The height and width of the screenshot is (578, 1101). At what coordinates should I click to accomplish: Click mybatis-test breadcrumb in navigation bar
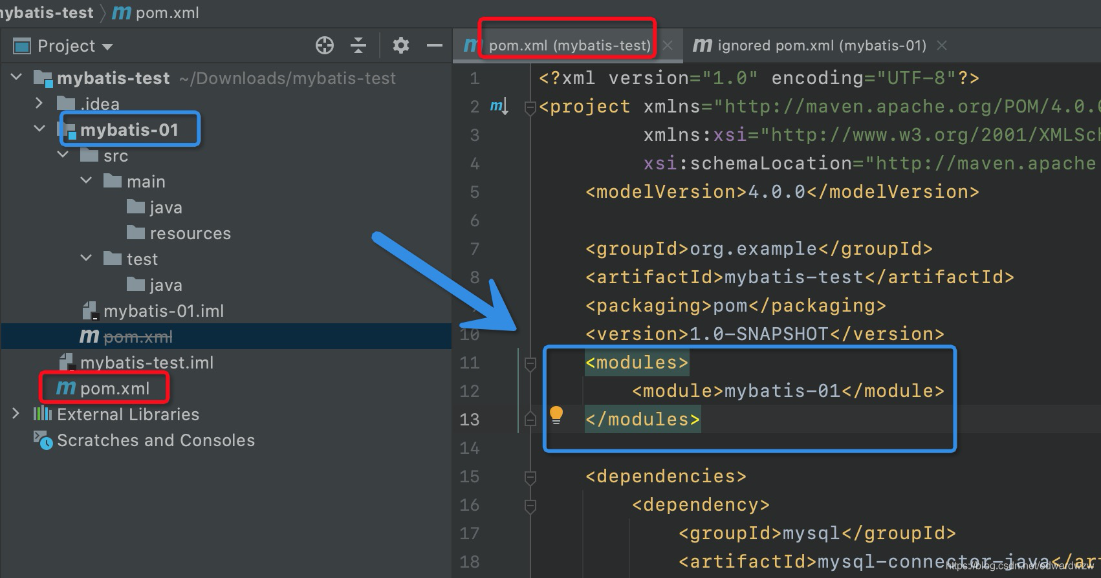pos(47,13)
